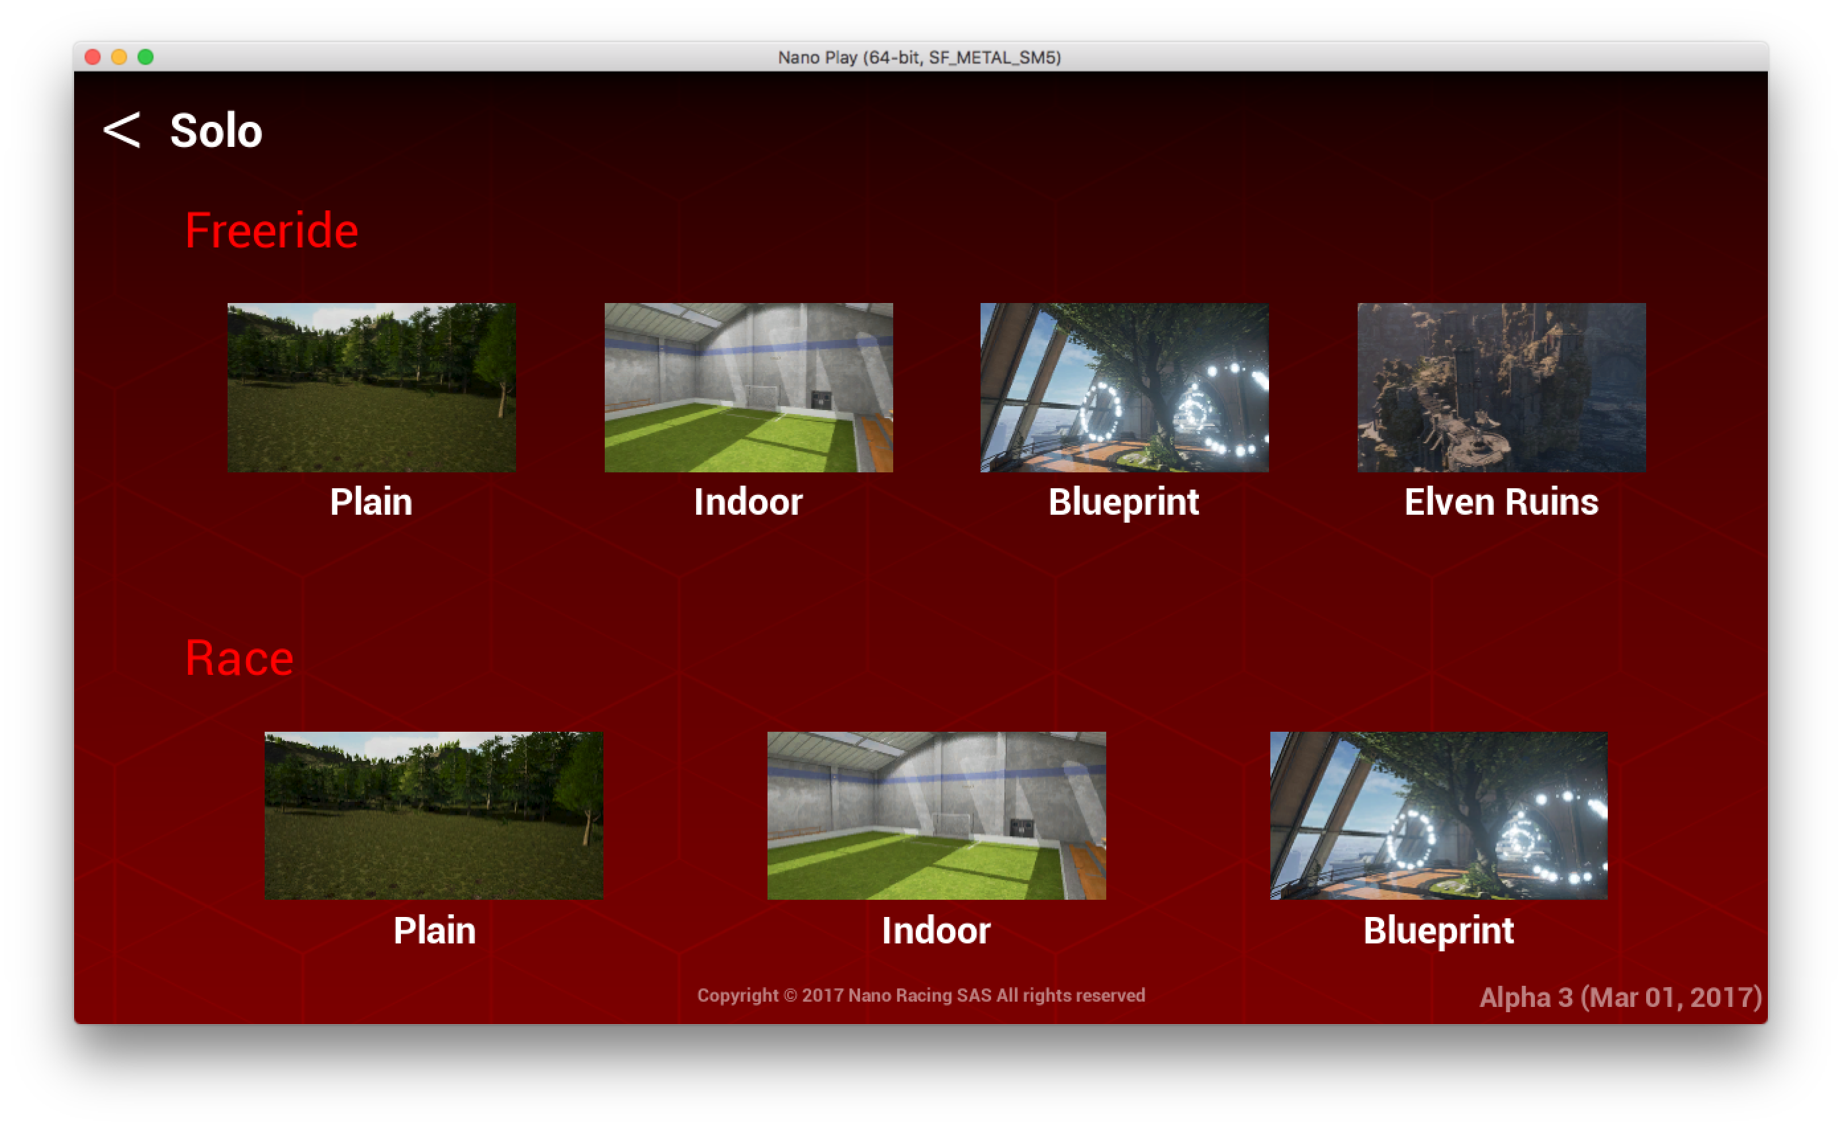Image resolution: width=1842 pixels, height=1130 pixels.
Task: Click the Solo page title
Action: tap(216, 131)
